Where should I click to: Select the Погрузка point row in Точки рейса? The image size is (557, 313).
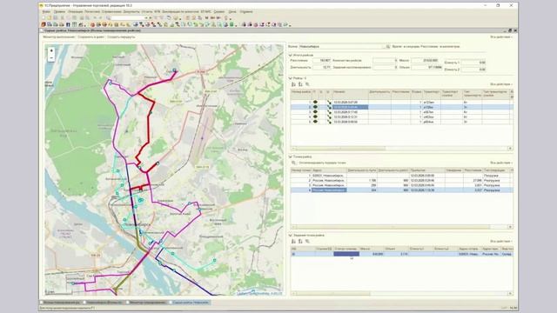(402, 176)
